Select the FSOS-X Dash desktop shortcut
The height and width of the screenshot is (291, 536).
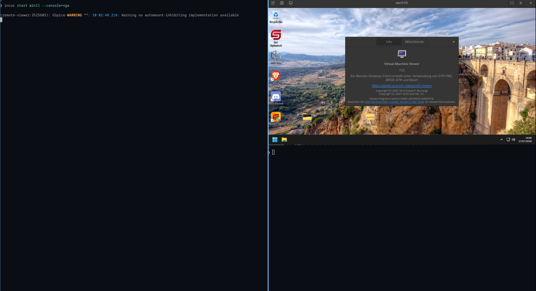tap(276, 119)
